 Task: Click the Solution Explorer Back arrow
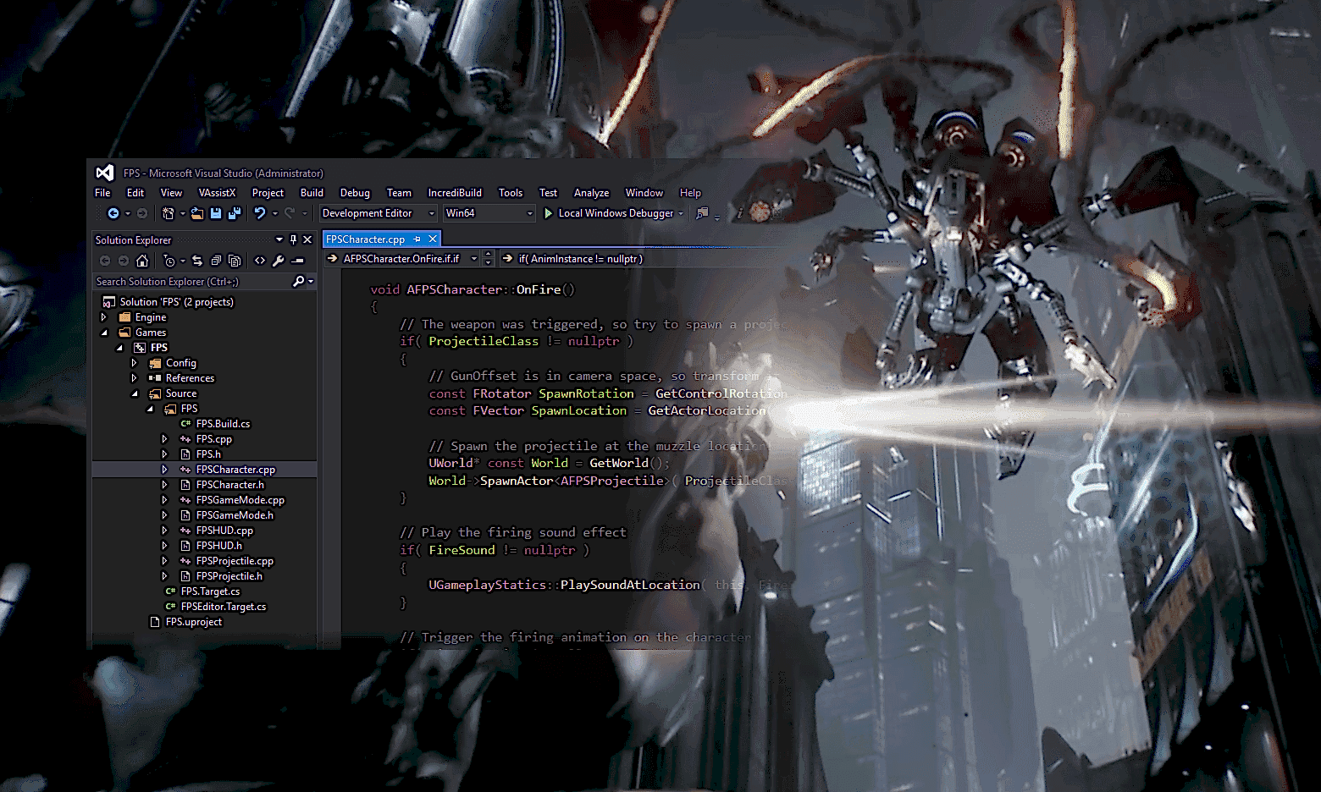105,261
